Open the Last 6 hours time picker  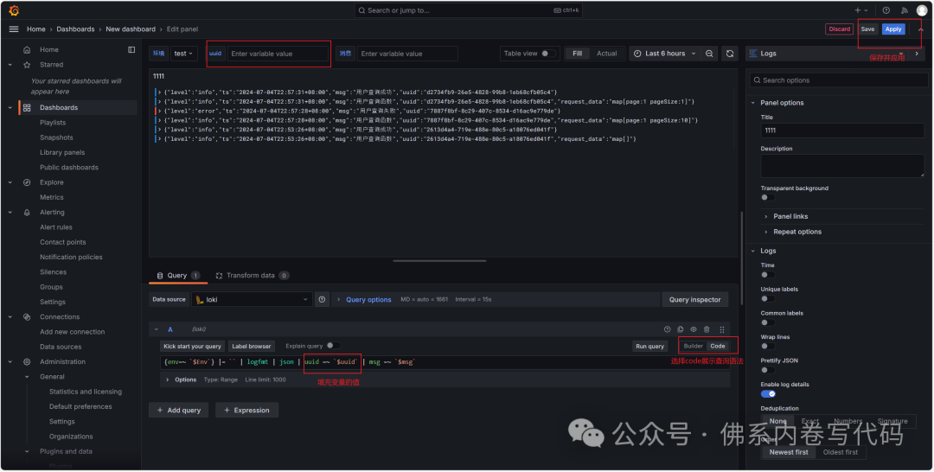(664, 54)
